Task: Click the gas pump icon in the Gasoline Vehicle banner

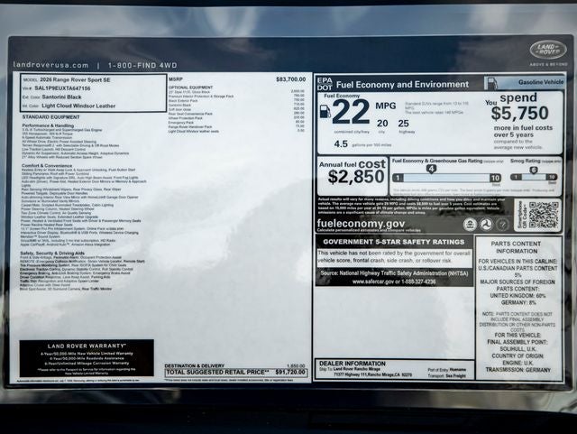Action: [491, 84]
